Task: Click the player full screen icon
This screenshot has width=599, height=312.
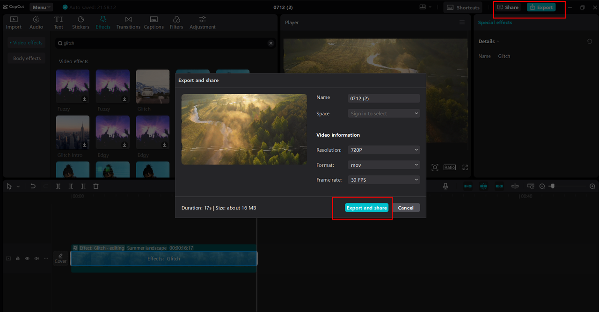Action: (x=465, y=167)
